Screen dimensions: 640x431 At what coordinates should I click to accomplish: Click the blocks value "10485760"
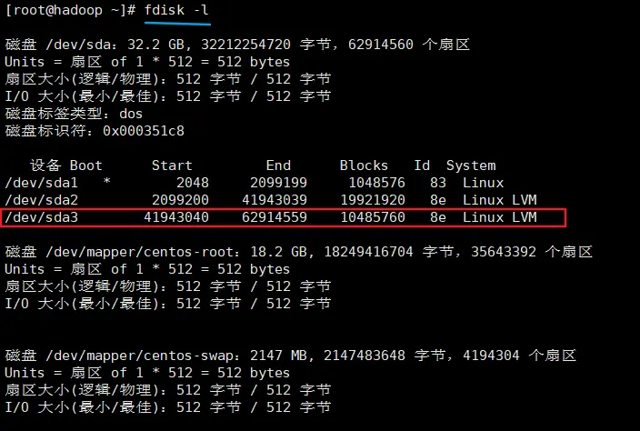[x=373, y=217]
